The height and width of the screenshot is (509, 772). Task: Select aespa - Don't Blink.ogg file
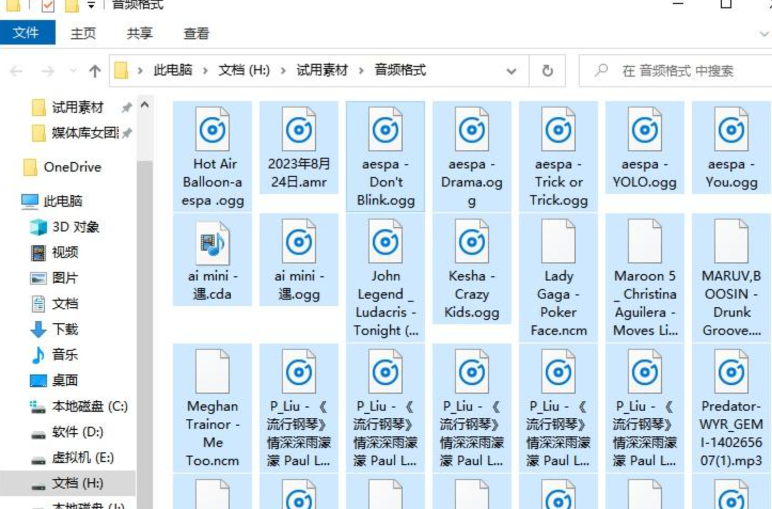click(x=385, y=156)
